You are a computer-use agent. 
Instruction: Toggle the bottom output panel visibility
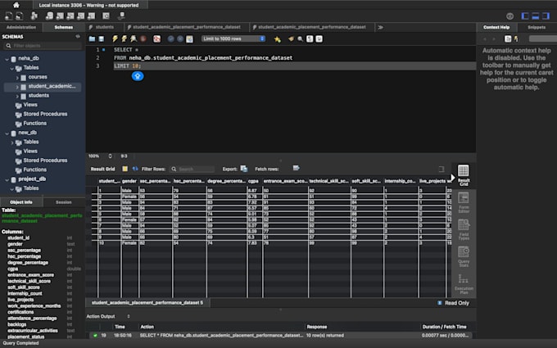(536, 16)
